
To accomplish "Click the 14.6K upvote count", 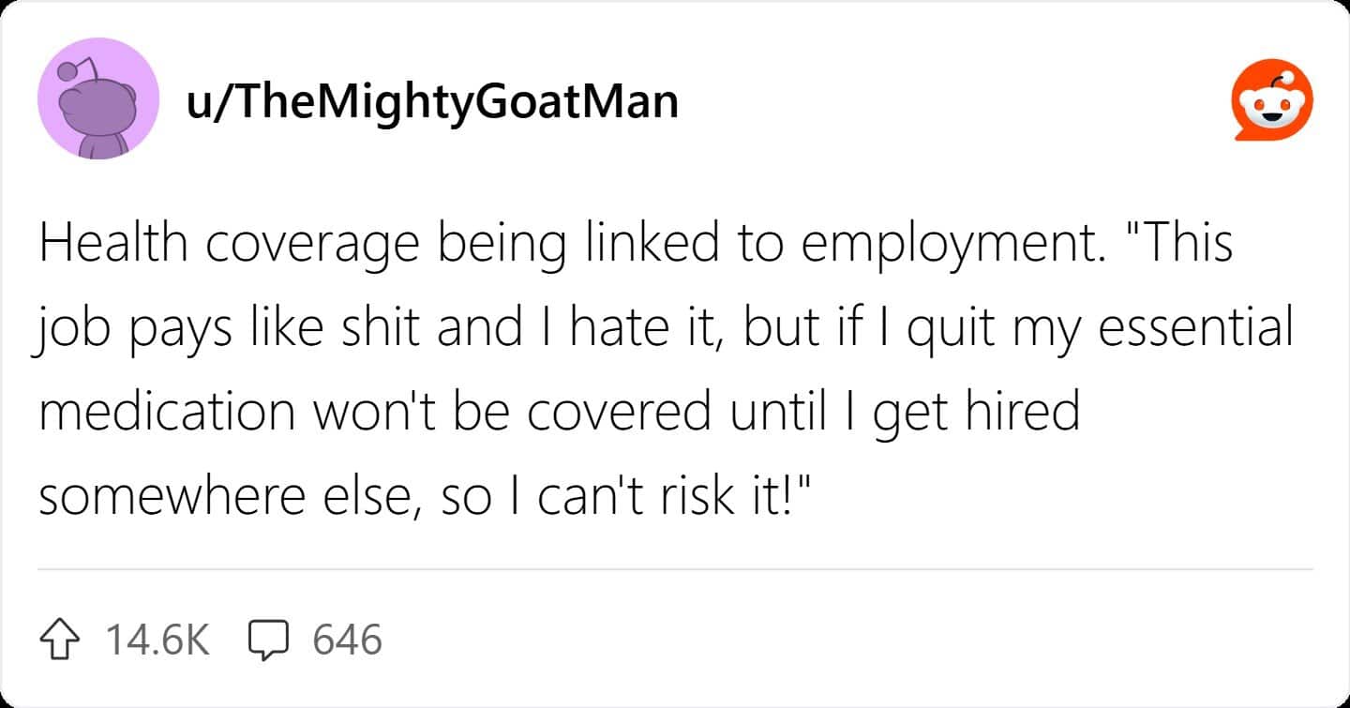I will point(157,640).
